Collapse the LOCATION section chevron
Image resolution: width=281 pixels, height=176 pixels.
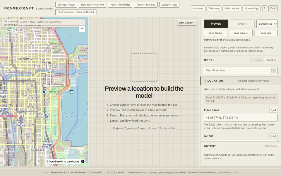tap(205, 81)
